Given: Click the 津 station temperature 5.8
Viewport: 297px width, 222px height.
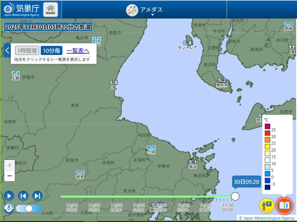Looking at the screenshot, I should [x=113, y=83].
